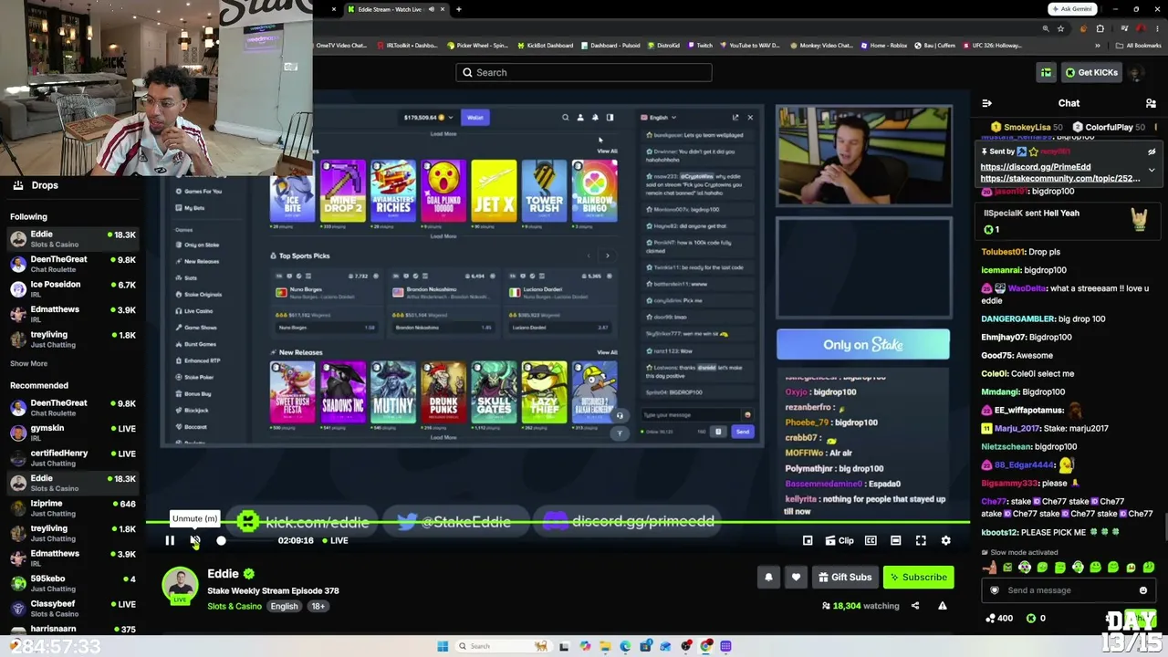
Task: Share the stream
Action: coord(915,606)
